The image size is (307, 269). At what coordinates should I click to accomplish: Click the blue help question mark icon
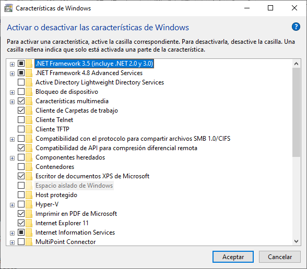pyautogui.click(x=296, y=27)
